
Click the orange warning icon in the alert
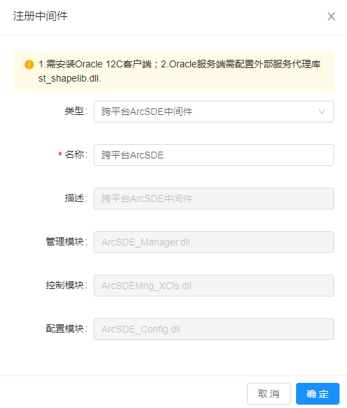click(29, 65)
